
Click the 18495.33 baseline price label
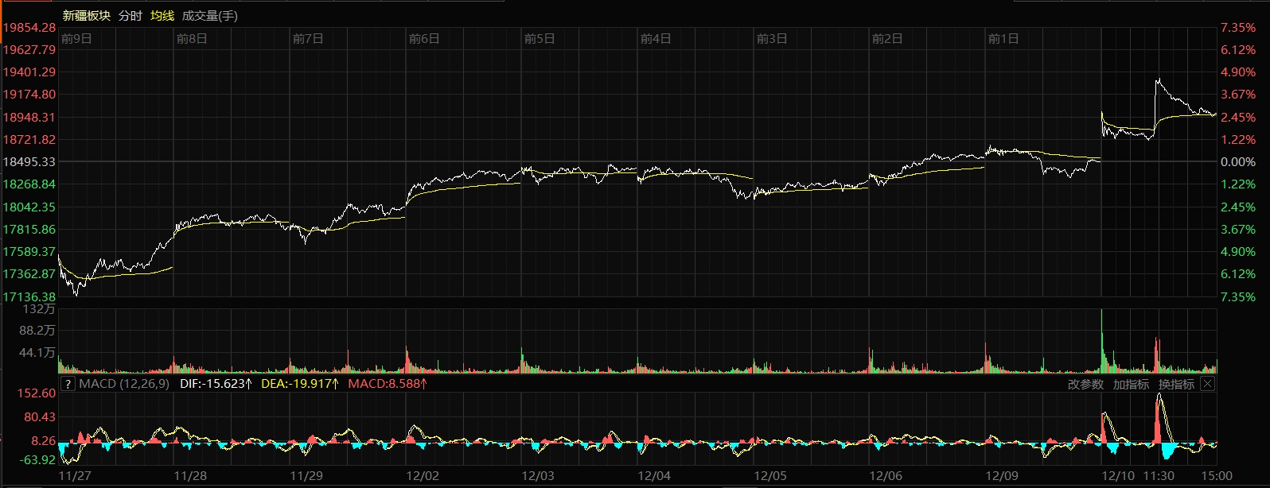(x=29, y=162)
